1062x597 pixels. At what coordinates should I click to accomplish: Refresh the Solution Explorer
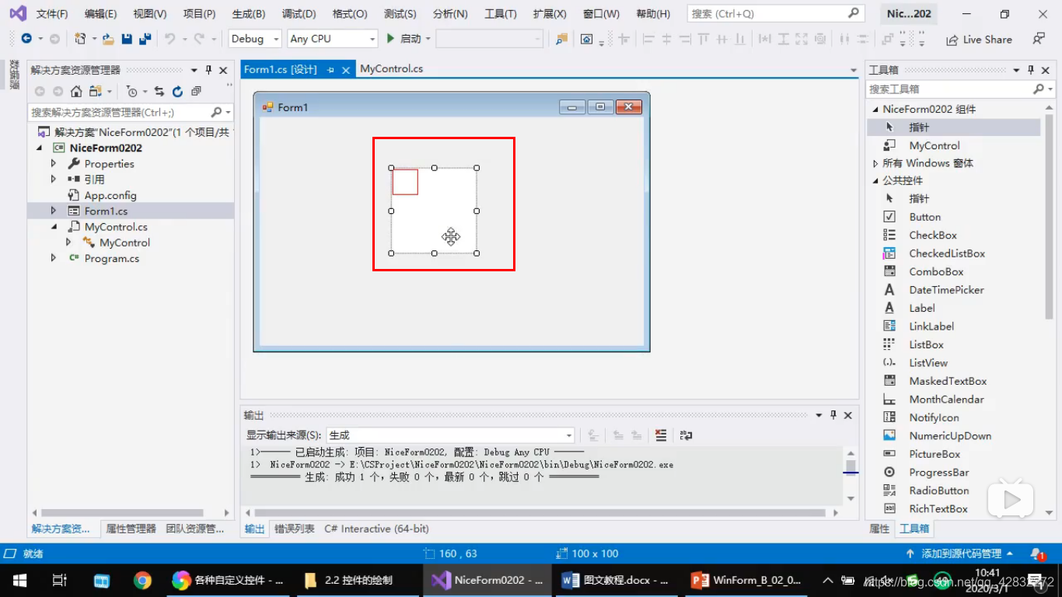pos(176,91)
